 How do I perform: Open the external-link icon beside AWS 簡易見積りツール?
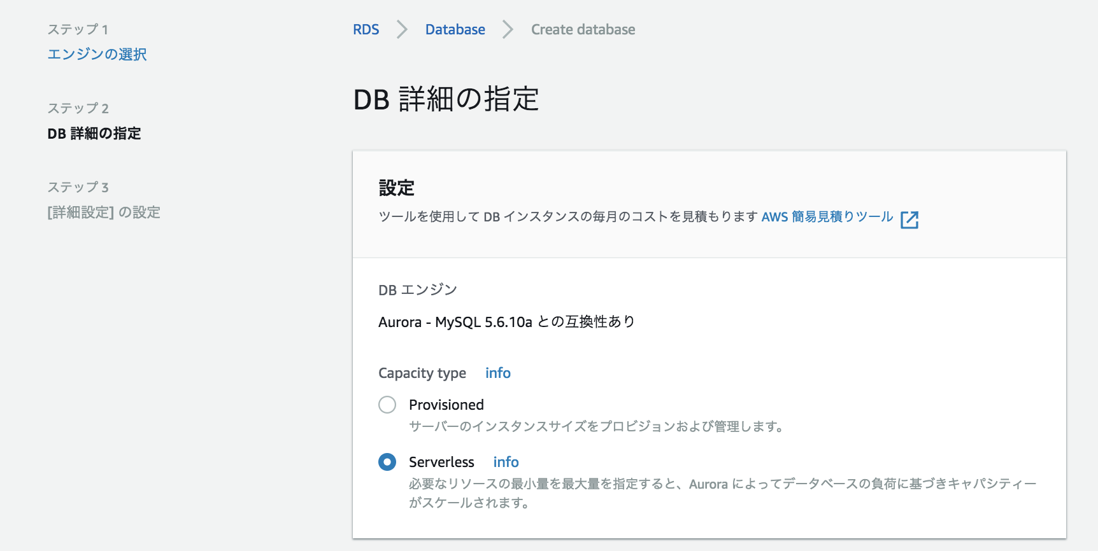pos(909,220)
